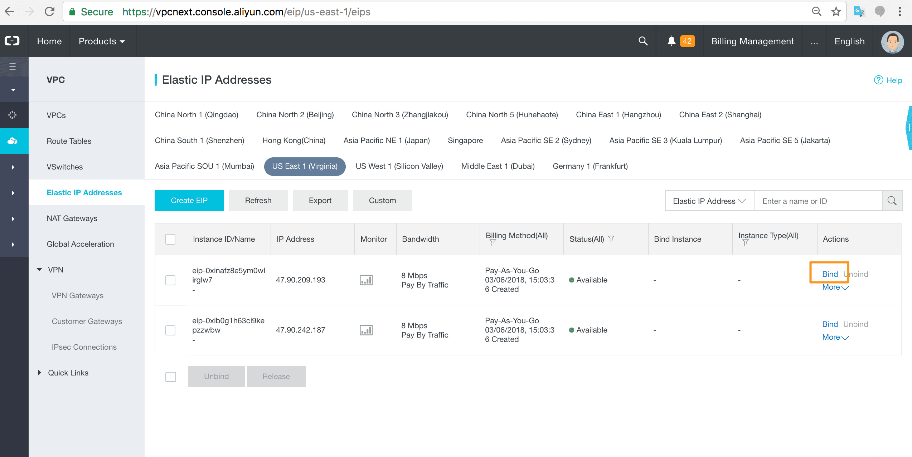Click the Enter a name or ID field
This screenshot has width=912, height=457.
(818, 201)
